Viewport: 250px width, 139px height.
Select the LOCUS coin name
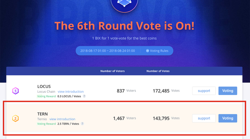point(44,86)
